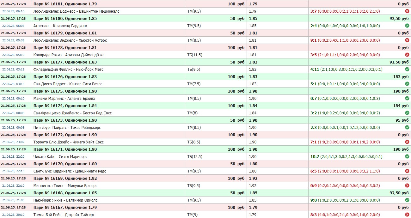
Task: Click the lost icon for Dodgers – Nationals bet
Action: pyautogui.click(x=407, y=11)
